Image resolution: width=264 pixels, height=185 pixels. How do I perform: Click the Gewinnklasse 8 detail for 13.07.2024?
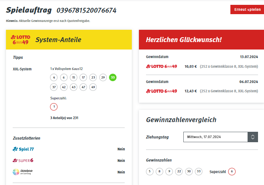coord(229,67)
